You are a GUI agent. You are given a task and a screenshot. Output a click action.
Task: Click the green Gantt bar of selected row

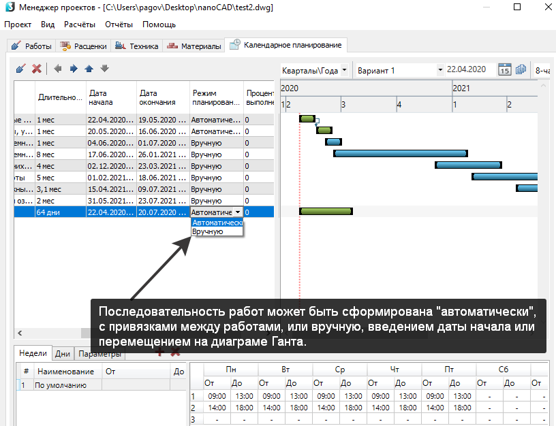[326, 212]
